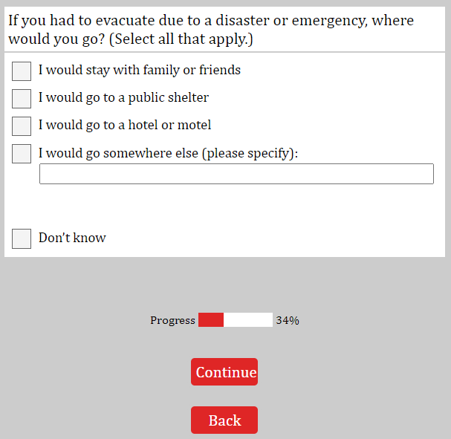Click 'I would go to a hotel or motel' label
The image size is (451, 439).
(125, 126)
